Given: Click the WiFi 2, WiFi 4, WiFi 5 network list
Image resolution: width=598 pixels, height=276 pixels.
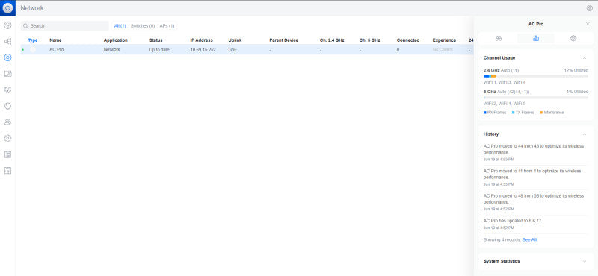Looking at the screenshot, I should pyautogui.click(x=504, y=104).
